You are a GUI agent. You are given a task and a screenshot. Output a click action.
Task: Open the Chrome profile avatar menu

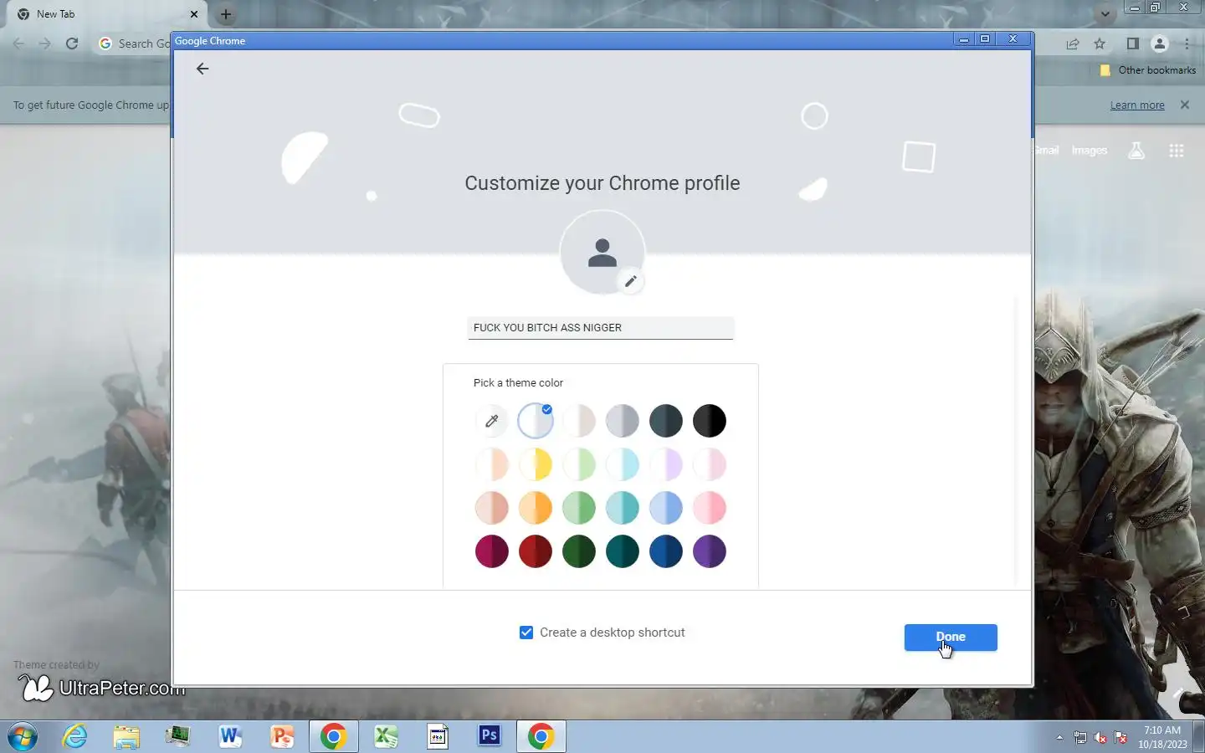[x=1160, y=44]
